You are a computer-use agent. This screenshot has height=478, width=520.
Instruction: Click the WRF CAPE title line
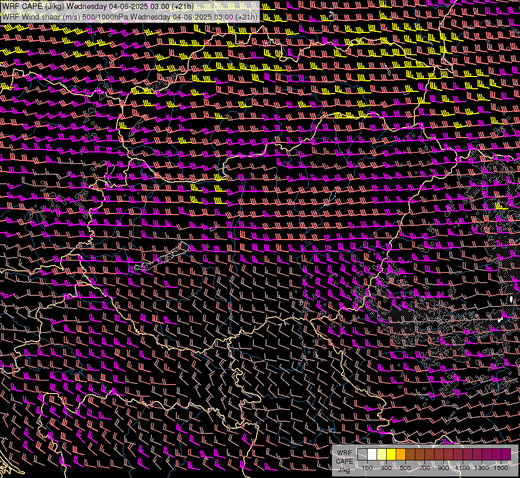(98, 6)
